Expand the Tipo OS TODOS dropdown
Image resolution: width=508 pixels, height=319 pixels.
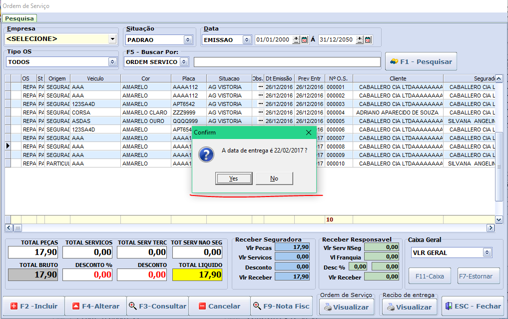[x=112, y=62]
